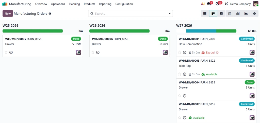Click the blue segment of W27 progress bar
260x123 pixels.
201,31
